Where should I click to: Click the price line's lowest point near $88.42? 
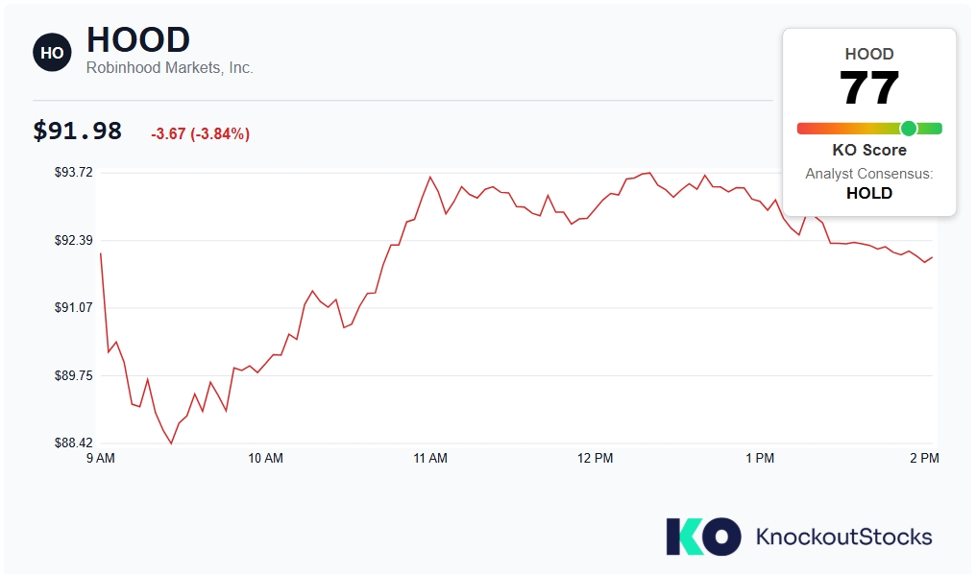[171, 442]
